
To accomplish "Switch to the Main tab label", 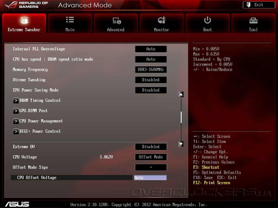I will coord(70,30).
